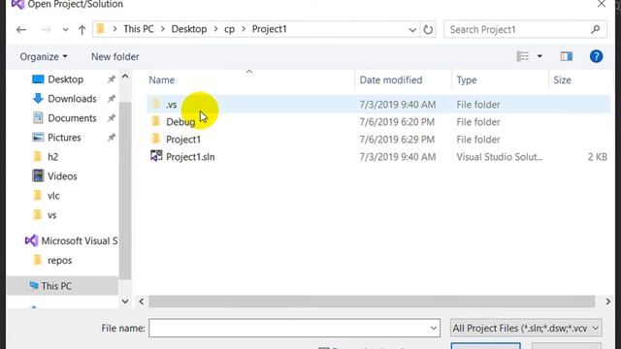Select Downloads in the navigation pane
Screen dimensions: 621x349
tap(72, 99)
